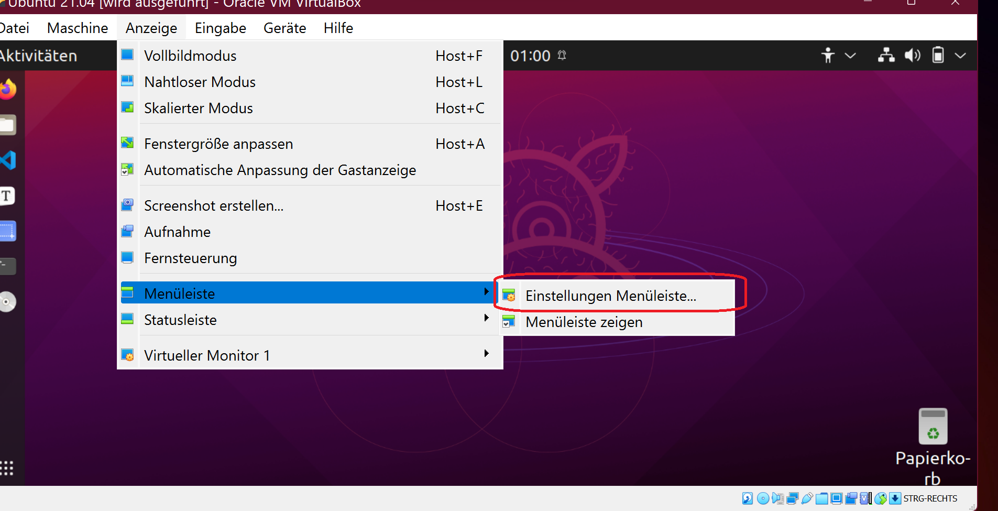Open the Eingabe menu
Screen dimensions: 998x511
click(221, 28)
